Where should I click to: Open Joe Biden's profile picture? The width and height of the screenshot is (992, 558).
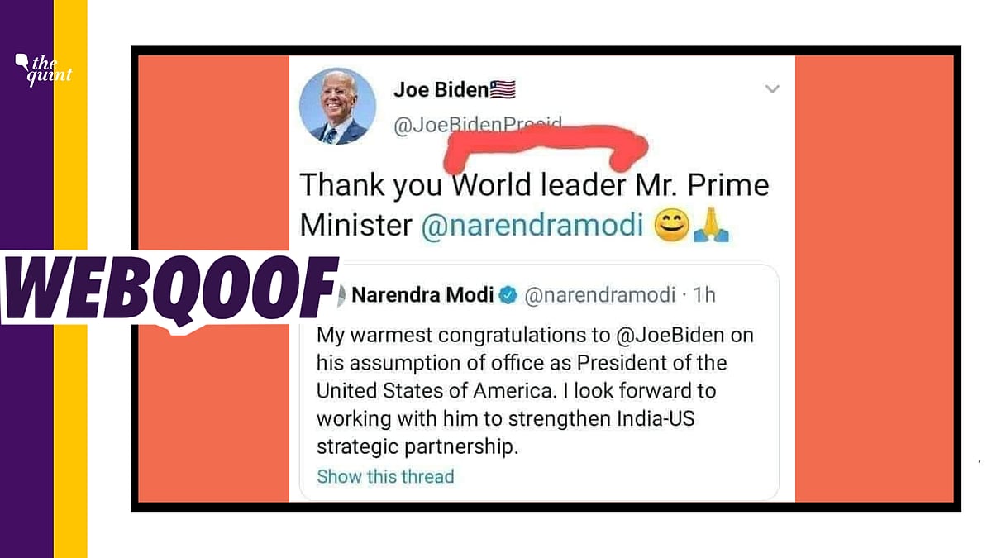click(x=337, y=107)
